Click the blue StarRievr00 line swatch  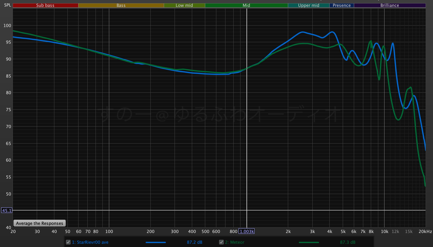(x=156, y=242)
